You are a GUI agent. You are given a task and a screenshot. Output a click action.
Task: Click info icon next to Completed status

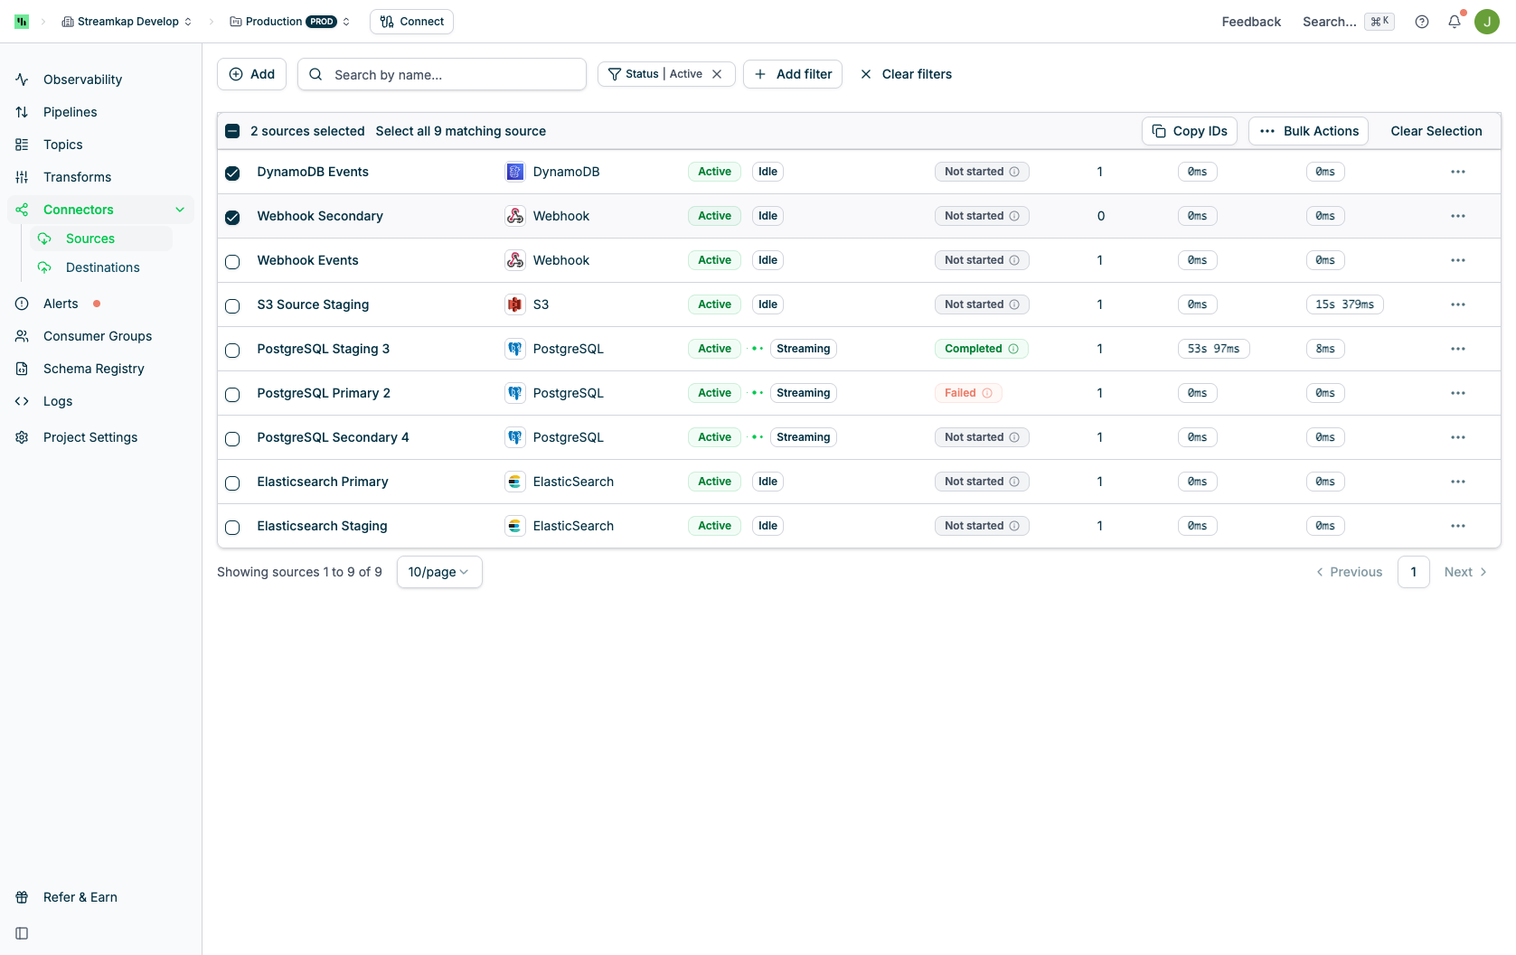pos(1013,349)
